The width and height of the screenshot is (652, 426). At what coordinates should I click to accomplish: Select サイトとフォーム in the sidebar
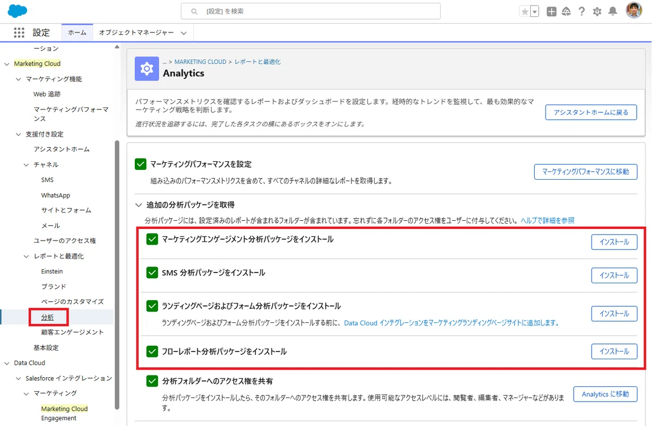pyautogui.click(x=66, y=210)
